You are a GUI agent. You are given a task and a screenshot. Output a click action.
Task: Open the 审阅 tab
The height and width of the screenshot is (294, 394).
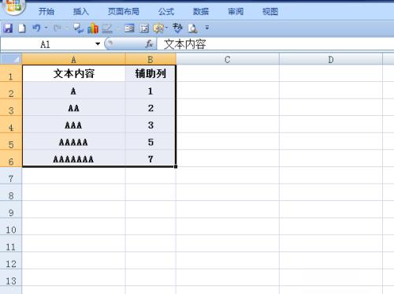[x=236, y=11]
